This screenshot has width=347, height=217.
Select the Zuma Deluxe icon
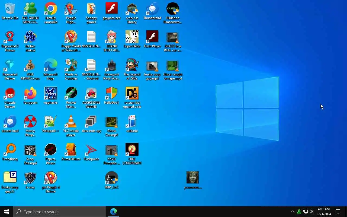pos(71,150)
